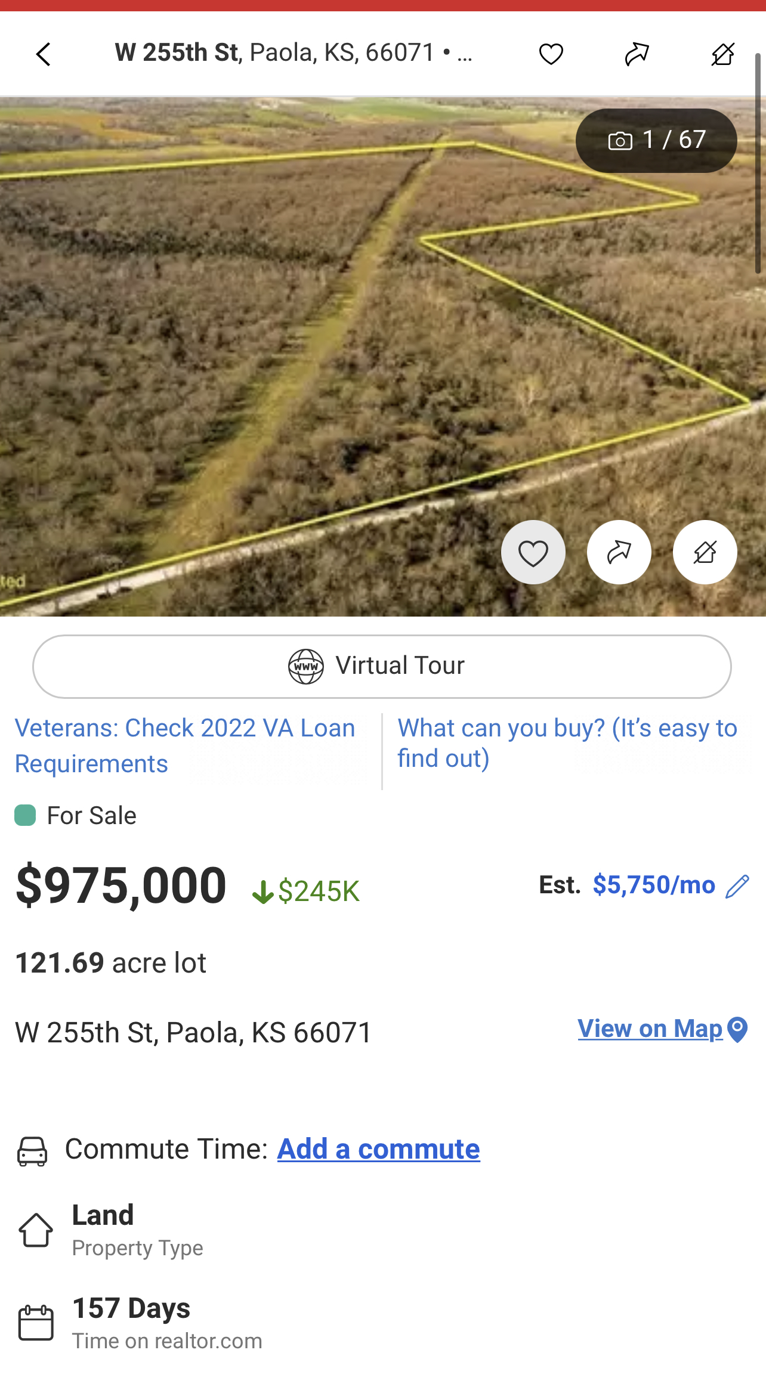Hide listing using header crossed-house icon
This screenshot has height=1390, width=766.
point(722,54)
